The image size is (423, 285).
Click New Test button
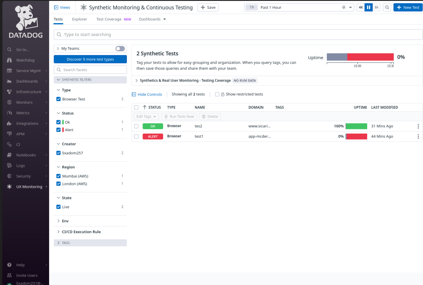point(408,7)
